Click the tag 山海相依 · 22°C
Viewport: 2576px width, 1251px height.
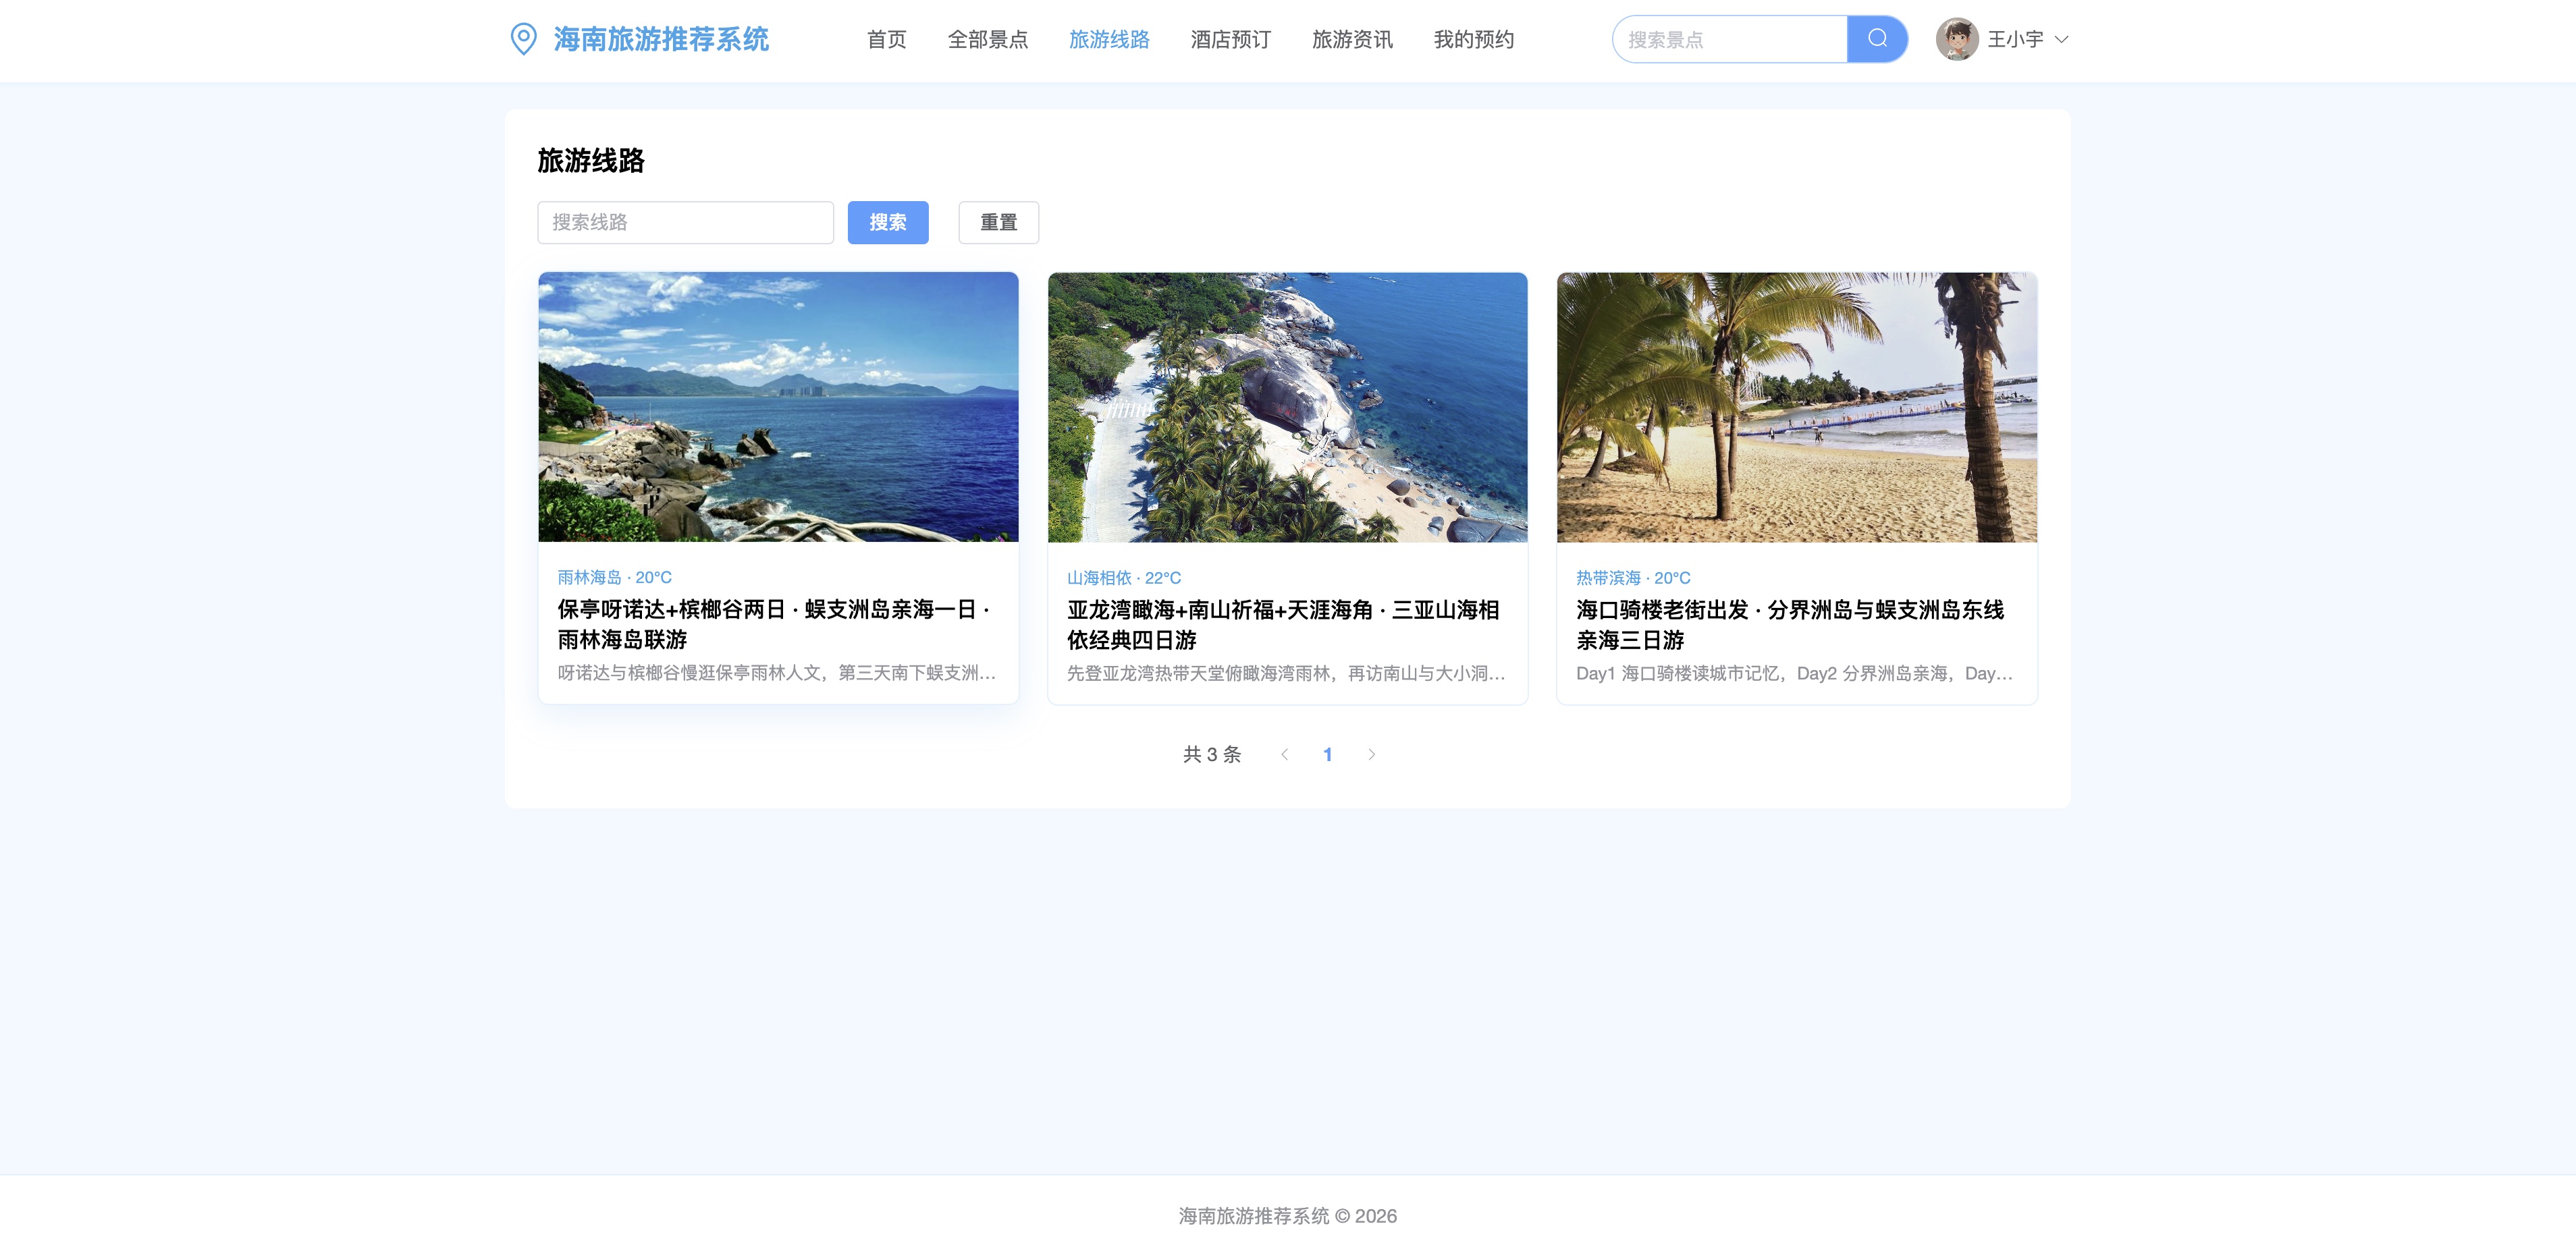pyautogui.click(x=1123, y=578)
